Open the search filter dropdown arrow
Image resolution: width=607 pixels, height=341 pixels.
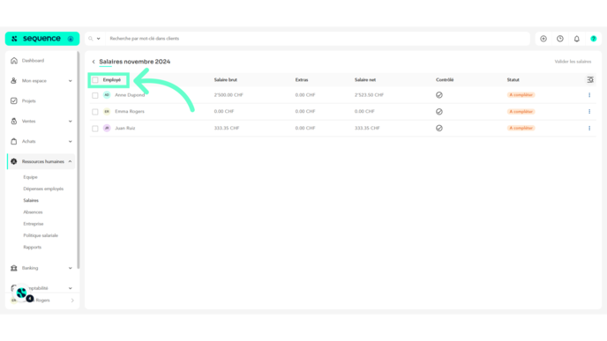[98, 39]
